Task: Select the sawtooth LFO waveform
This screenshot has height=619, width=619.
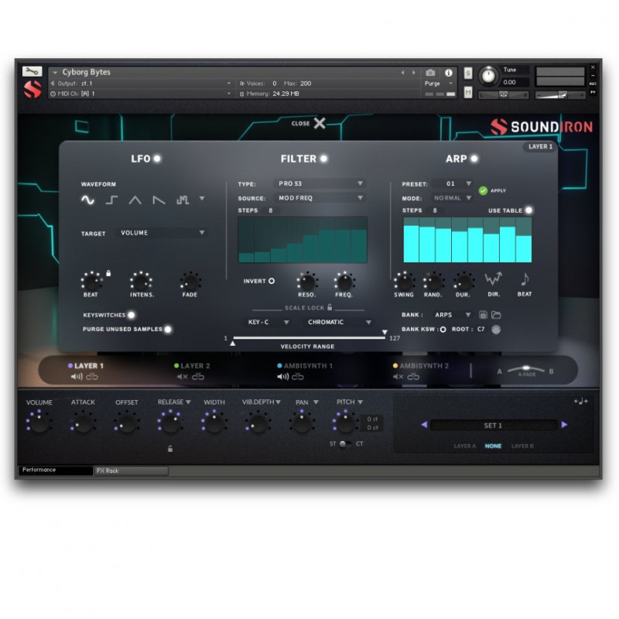Action: 159,201
